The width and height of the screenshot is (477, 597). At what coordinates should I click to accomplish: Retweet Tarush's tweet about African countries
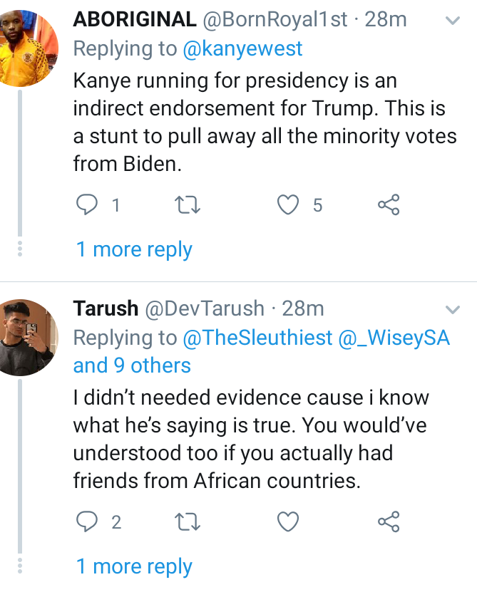(187, 521)
